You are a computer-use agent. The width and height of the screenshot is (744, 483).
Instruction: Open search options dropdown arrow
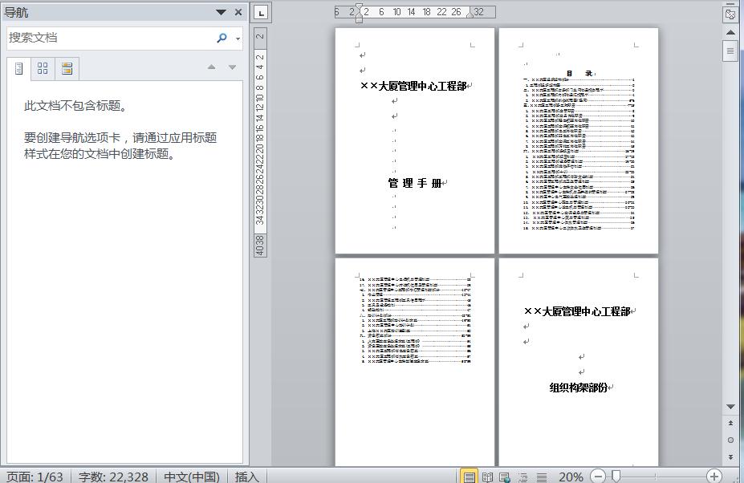(238, 39)
